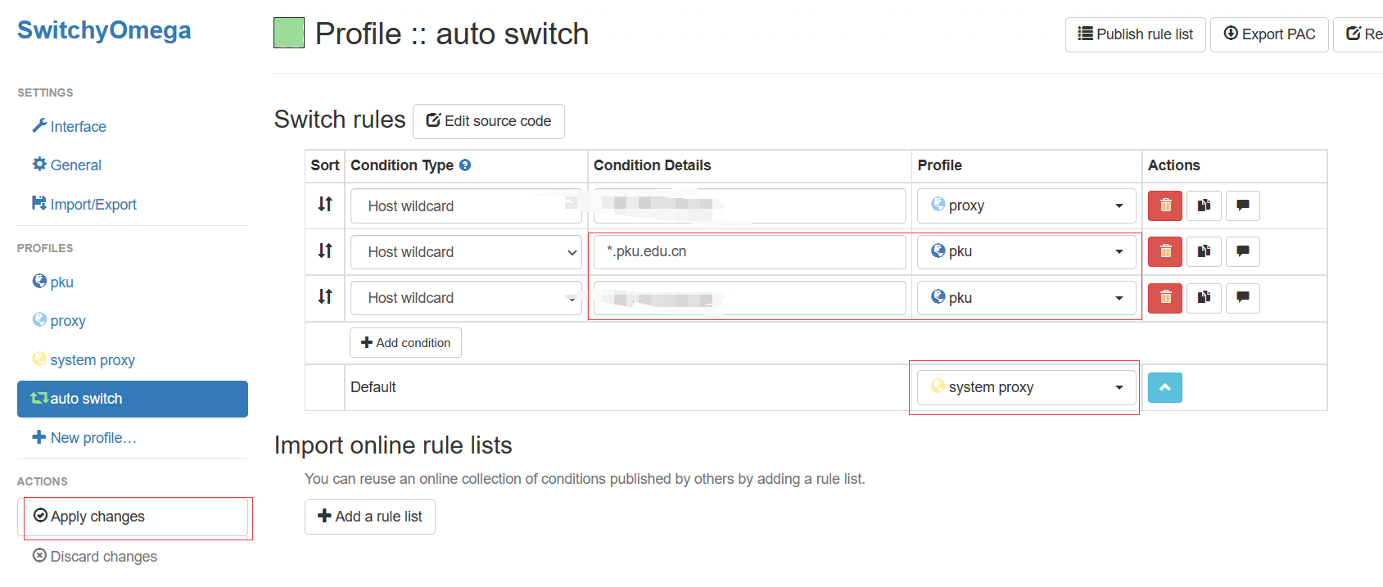Open the pku profile dropdown in third row
Image resolution: width=1383 pixels, height=587 pixels.
click(1027, 298)
